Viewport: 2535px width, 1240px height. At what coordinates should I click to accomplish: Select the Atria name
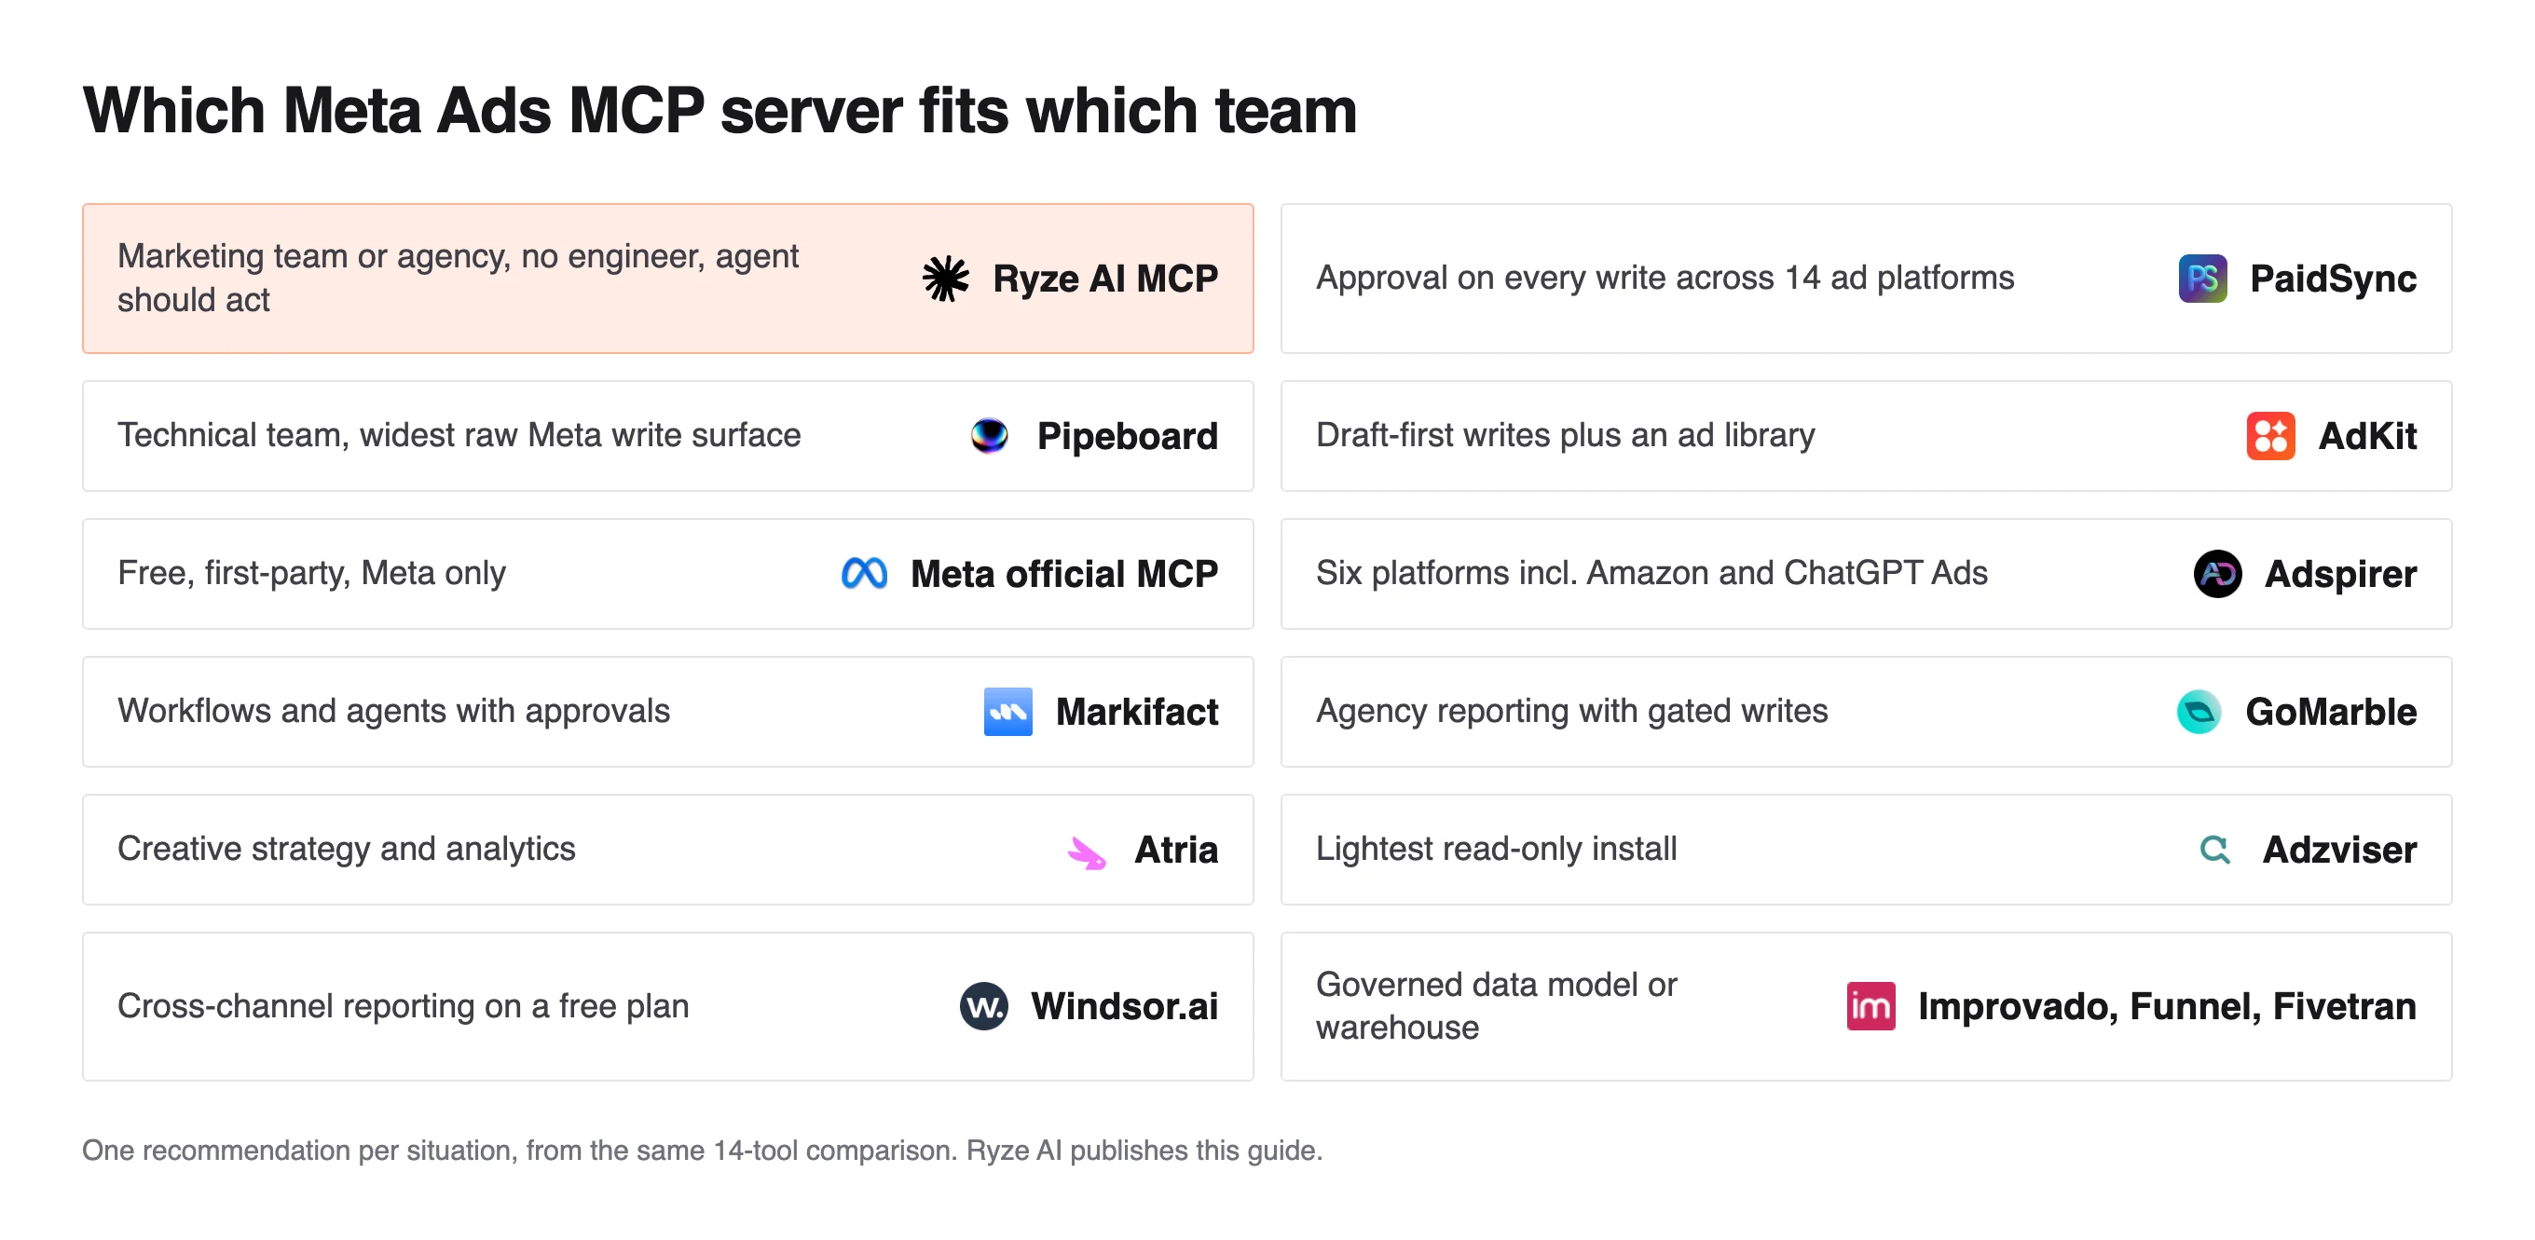tap(1176, 849)
